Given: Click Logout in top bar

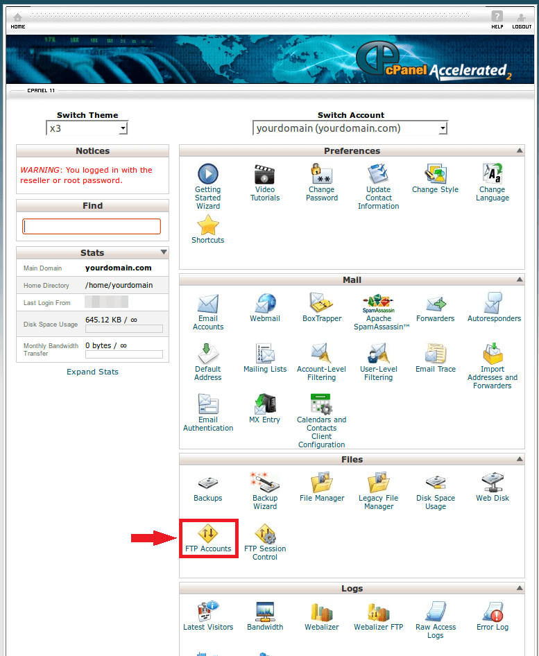Looking at the screenshot, I should click(x=522, y=20).
